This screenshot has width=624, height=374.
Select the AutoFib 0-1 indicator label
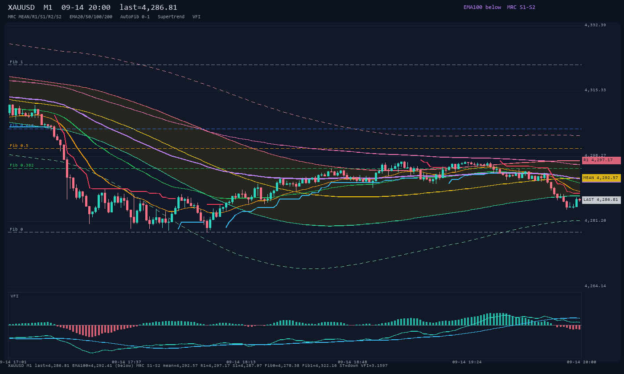135,17
